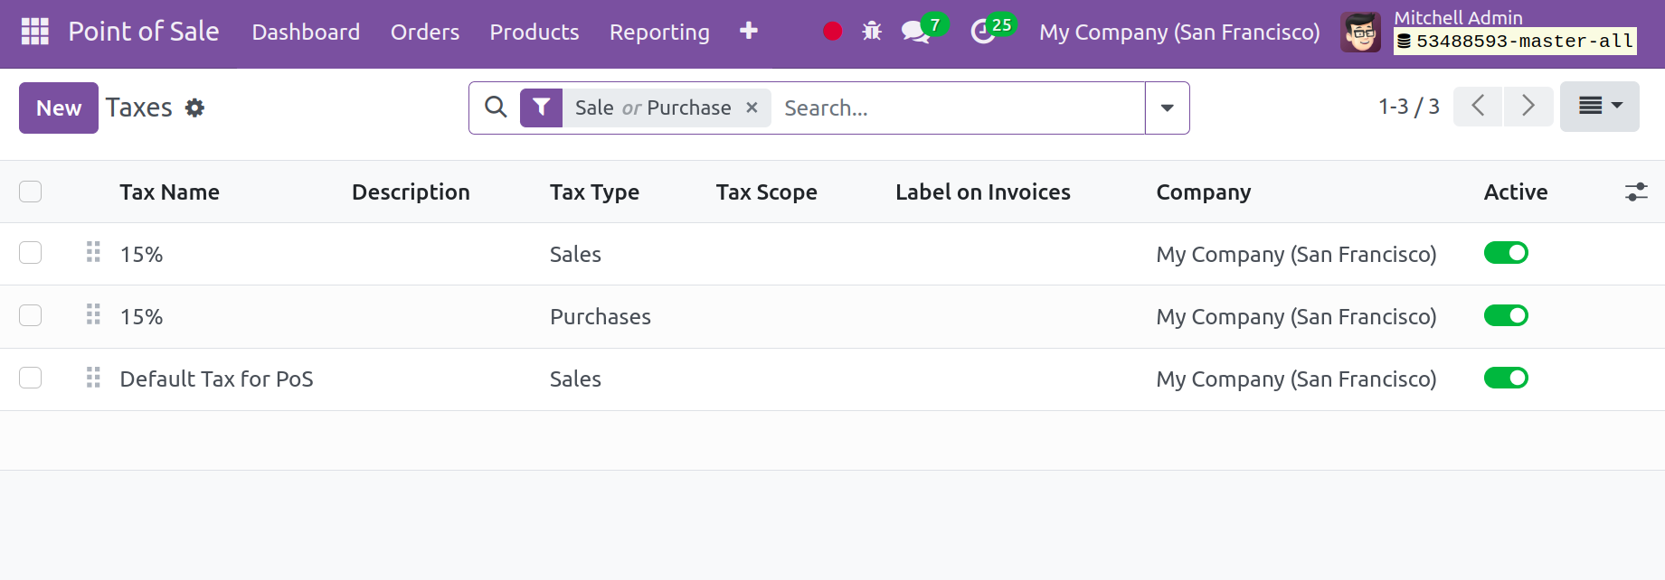1665x580 pixels.
Task: Open the list view switcher dropdown
Action: pyautogui.click(x=1598, y=107)
